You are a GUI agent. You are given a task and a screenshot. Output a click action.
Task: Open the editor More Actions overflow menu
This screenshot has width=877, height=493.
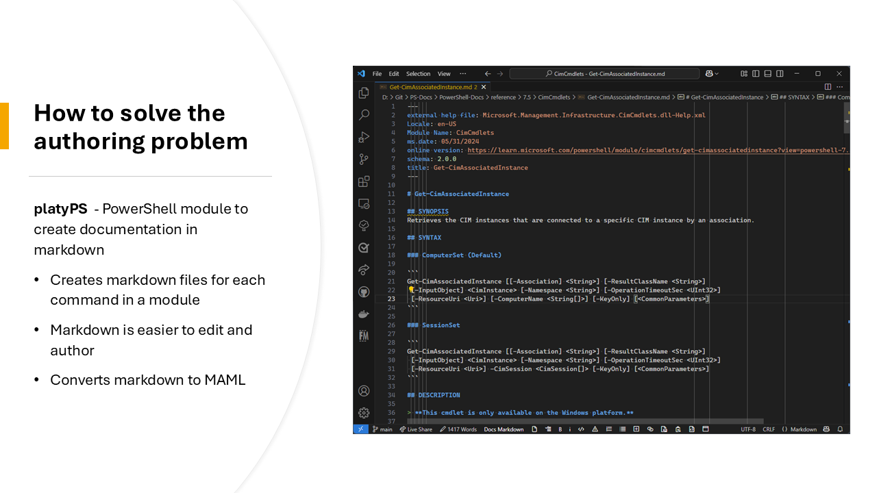(x=840, y=87)
